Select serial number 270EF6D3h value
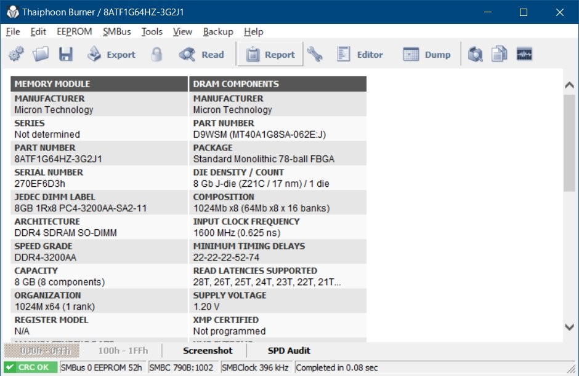579x376 pixels. pos(40,184)
